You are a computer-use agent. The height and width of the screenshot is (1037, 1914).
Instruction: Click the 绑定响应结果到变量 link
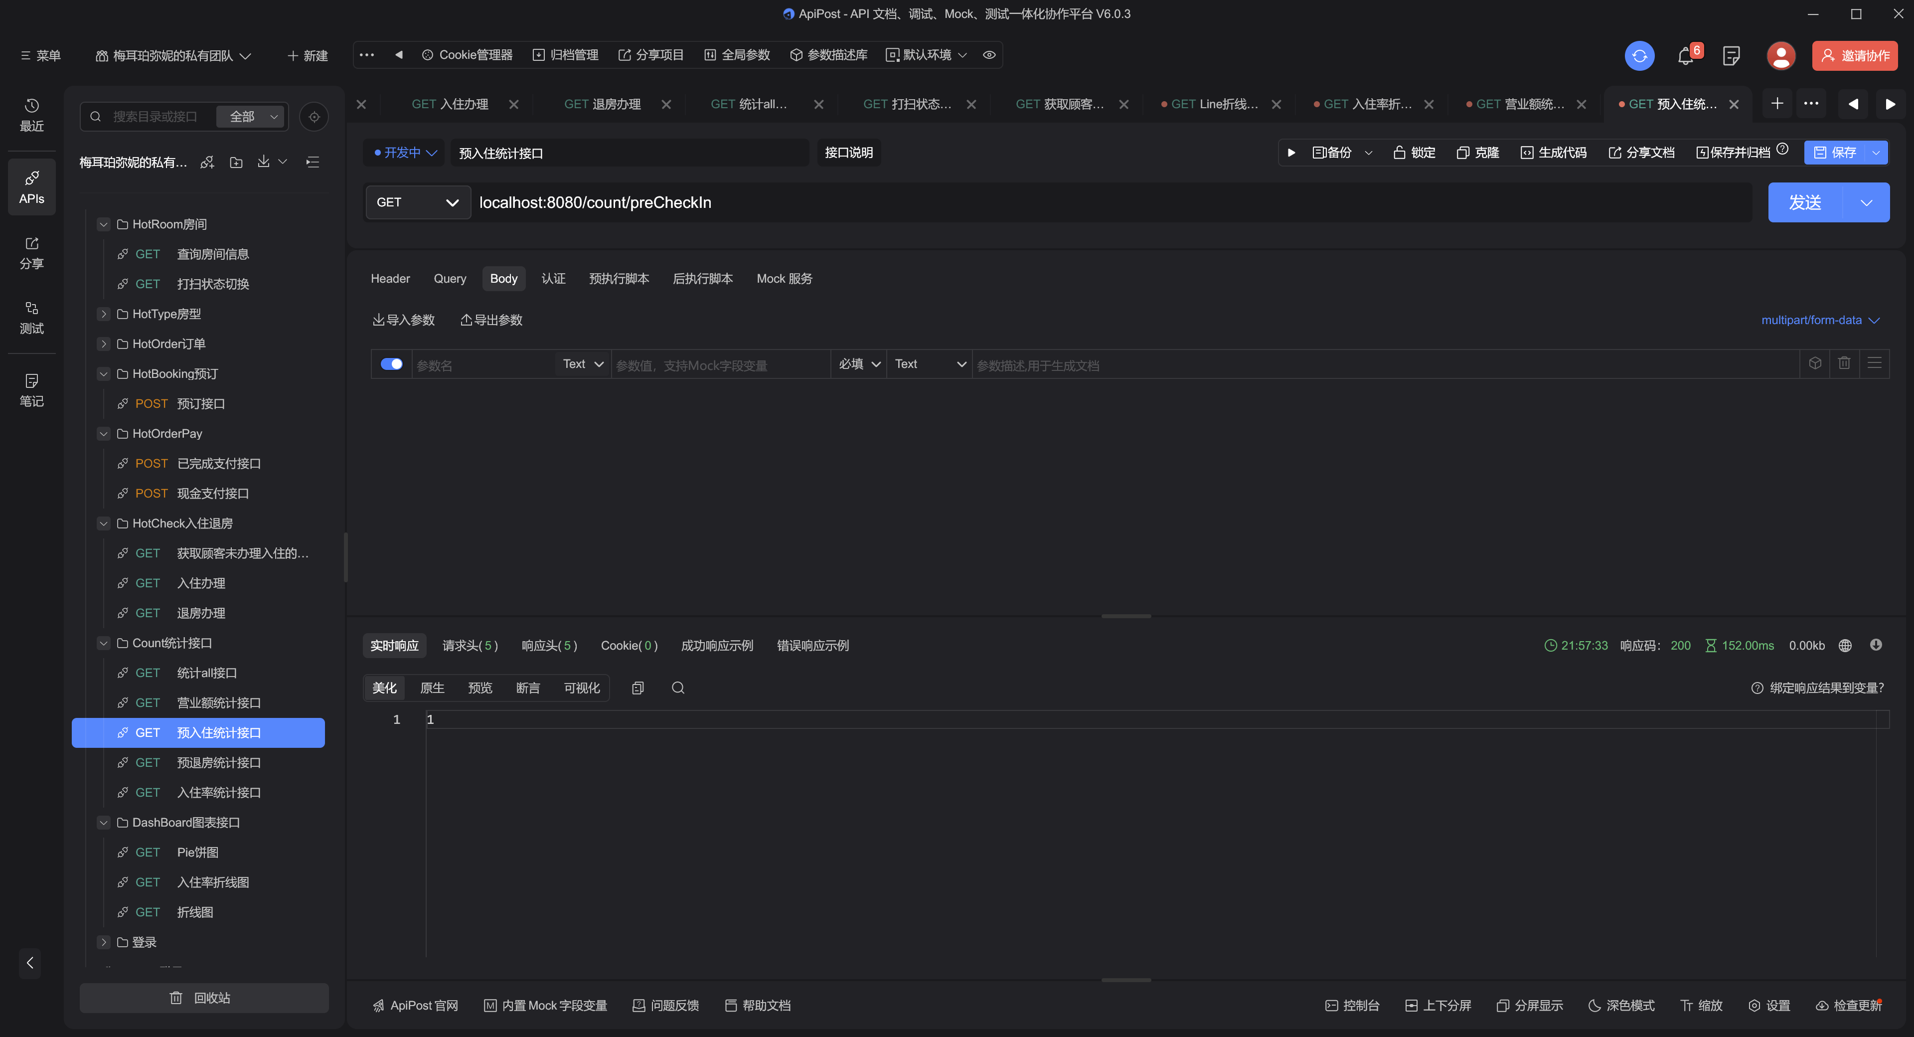tap(1818, 688)
